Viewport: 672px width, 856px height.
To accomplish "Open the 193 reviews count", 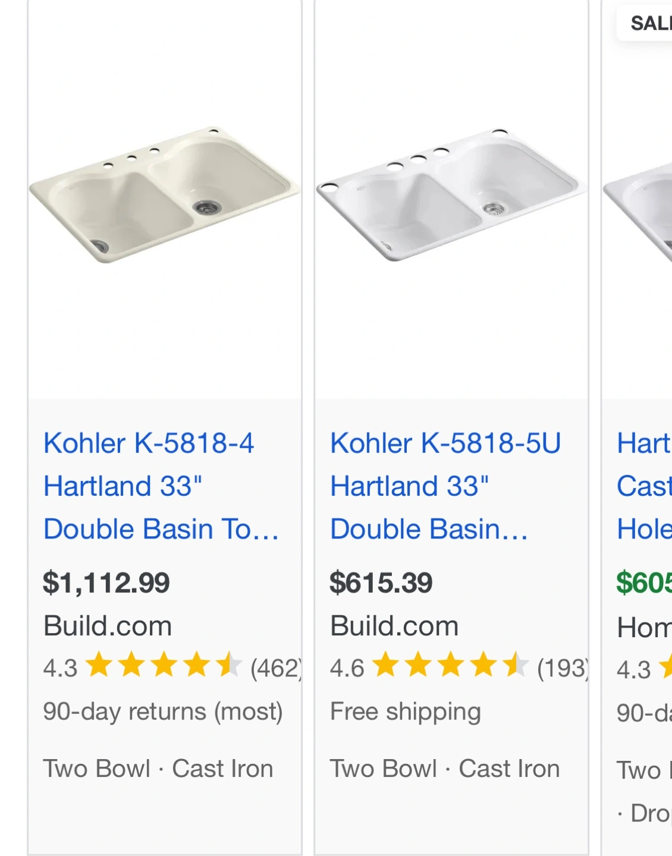I will click(563, 668).
